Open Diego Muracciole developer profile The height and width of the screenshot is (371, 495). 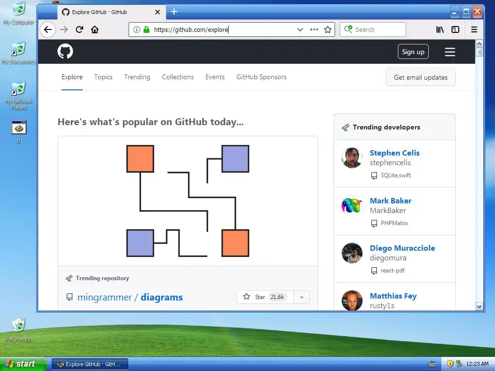tap(402, 248)
